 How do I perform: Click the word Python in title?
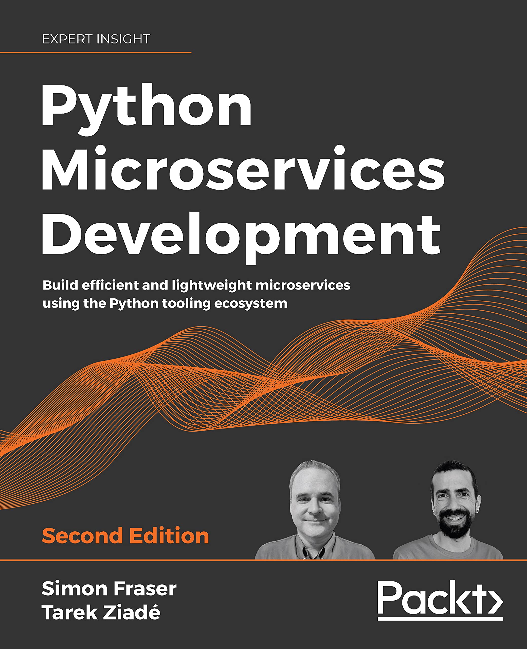click(146, 106)
